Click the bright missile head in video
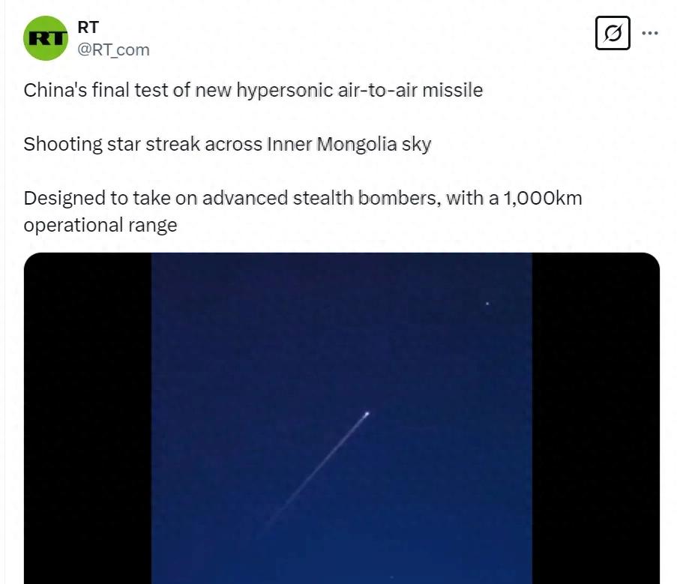The image size is (677, 584). [367, 415]
